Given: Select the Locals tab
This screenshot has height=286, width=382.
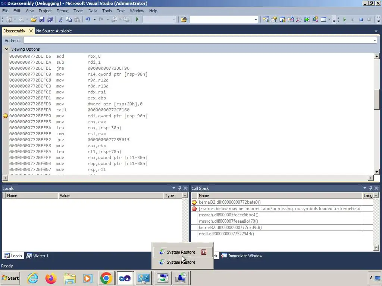Looking at the screenshot, I should click(13, 256).
